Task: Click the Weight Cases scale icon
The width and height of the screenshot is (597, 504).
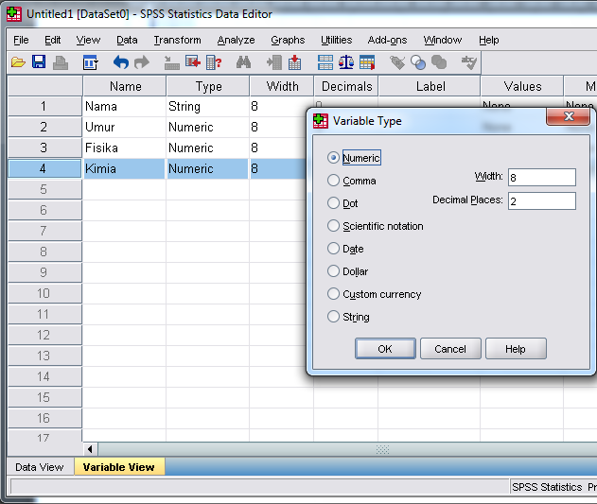Action: coord(346,62)
